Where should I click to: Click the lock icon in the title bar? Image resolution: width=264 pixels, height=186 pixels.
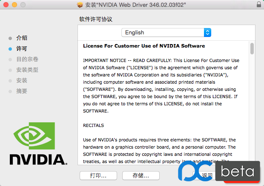click(259, 4)
